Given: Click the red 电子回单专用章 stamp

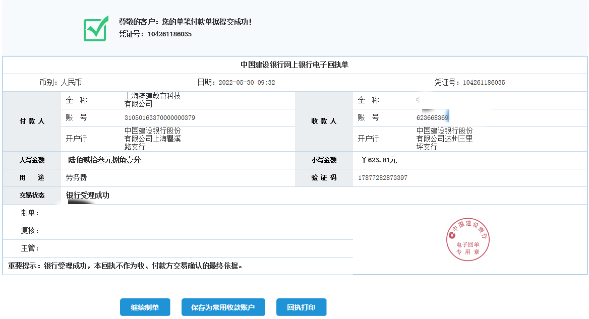Looking at the screenshot, I should point(467,239).
